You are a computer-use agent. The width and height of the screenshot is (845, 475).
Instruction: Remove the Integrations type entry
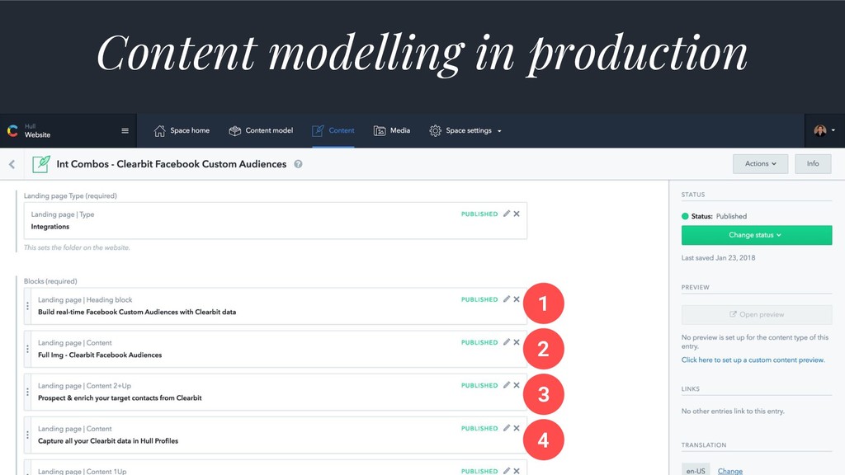517,214
